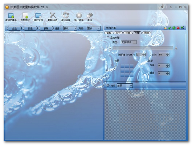Click the 比例 spinner arrows

pyautogui.click(x=167, y=55)
